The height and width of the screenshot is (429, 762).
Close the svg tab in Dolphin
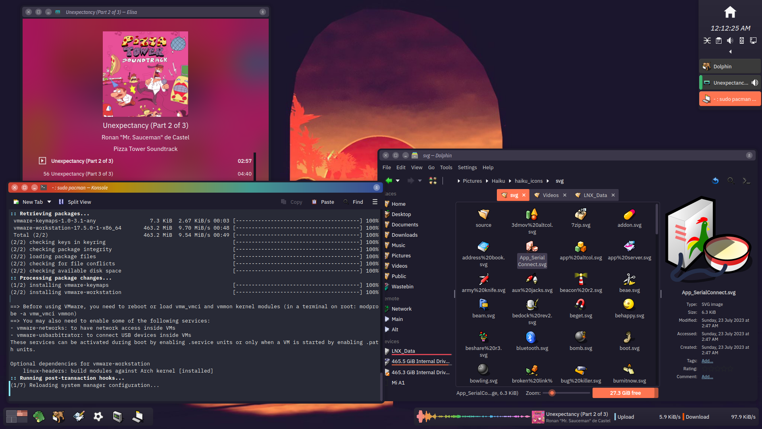tap(523, 195)
